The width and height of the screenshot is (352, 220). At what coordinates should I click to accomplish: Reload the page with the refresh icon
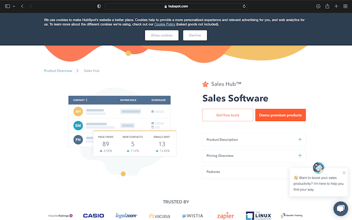point(244,6)
